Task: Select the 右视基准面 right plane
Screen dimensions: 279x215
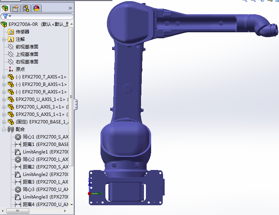Action: 23,62
